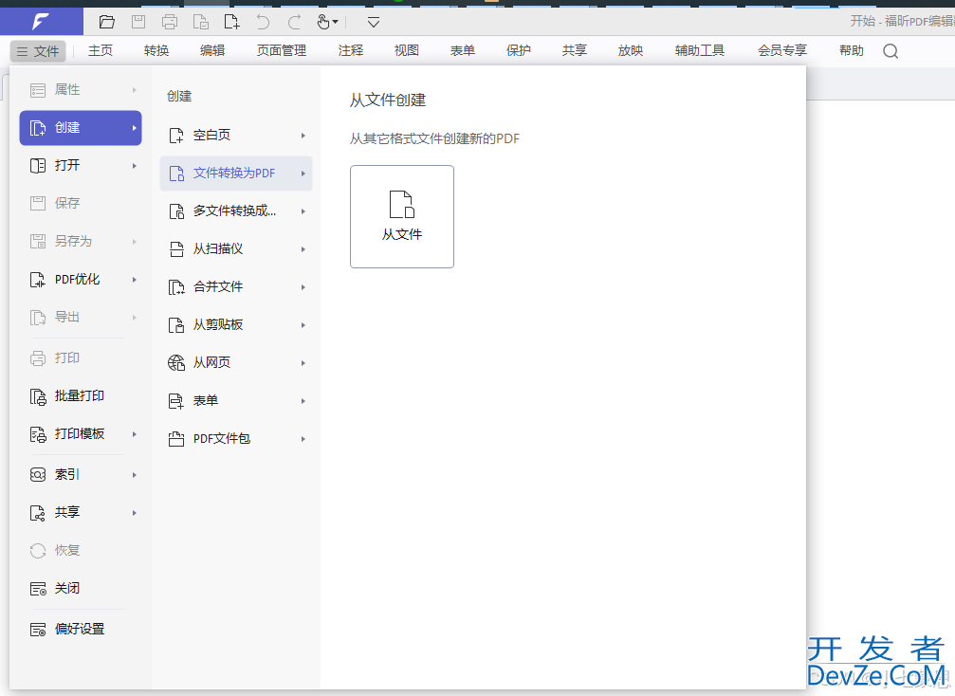Choose 文件转换为PDF option
This screenshot has height=696, width=955.
click(x=236, y=174)
